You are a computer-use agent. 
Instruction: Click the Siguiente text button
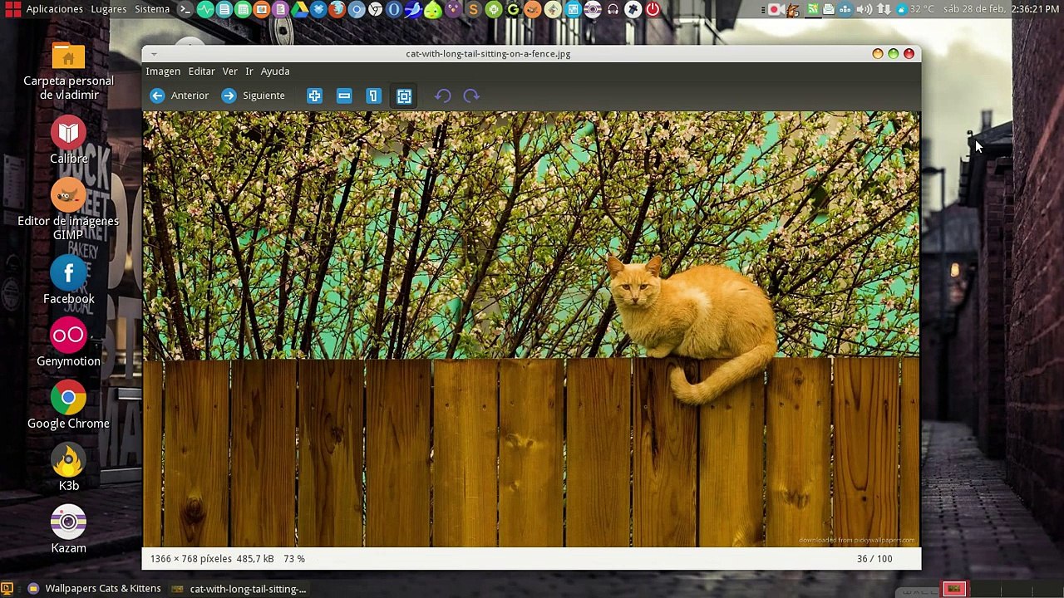click(264, 96)
